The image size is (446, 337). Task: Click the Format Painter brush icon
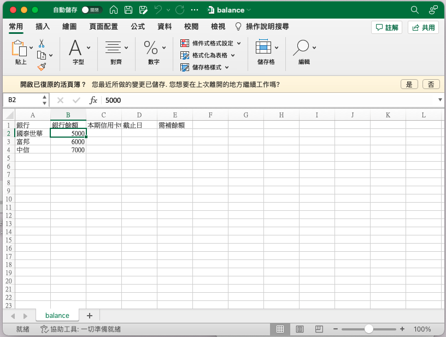(42, 67)
